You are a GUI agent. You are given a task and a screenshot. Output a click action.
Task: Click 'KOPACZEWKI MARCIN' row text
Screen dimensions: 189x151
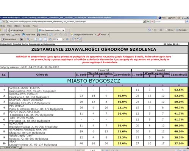coord(23,94)
